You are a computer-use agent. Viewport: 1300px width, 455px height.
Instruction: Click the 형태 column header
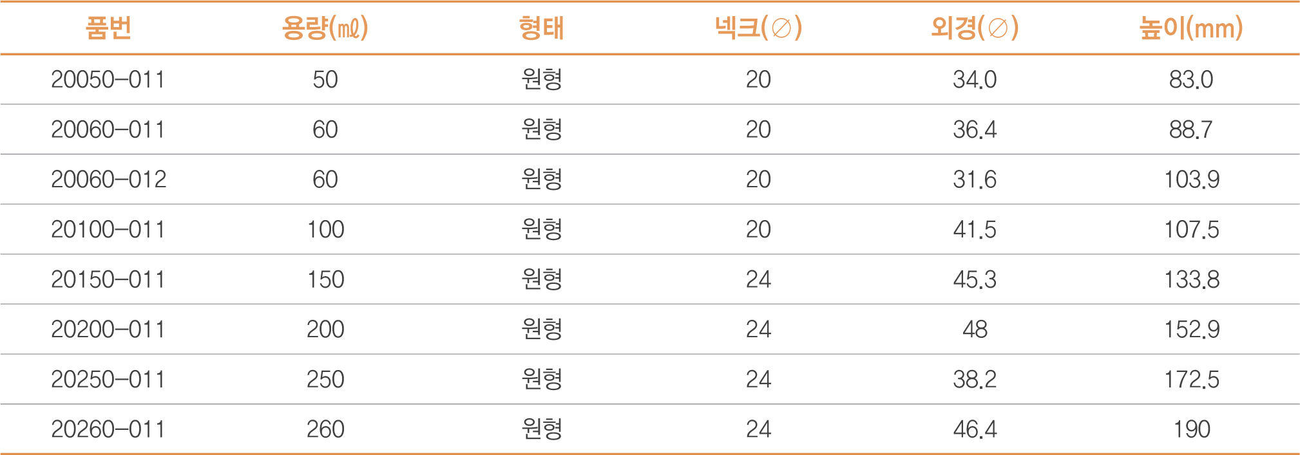541,28
